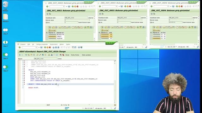Click the red Cancel icon in ABAP editor toolbar
This screenshot has height=113, width=202.
coord(50,47)
